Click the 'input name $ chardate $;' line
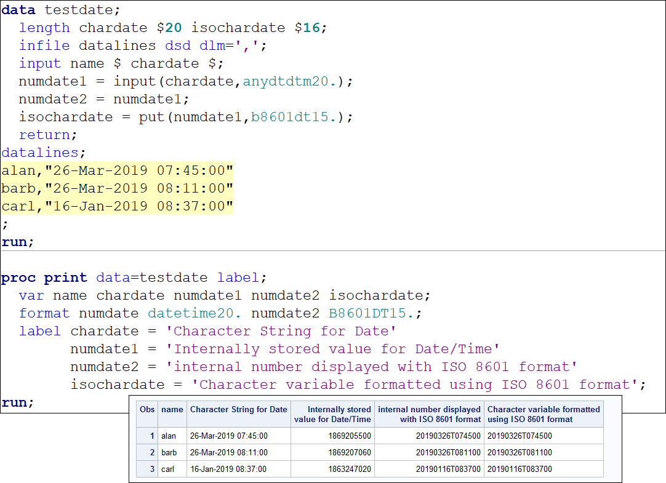This screenshot has height=483, width=666. [121, 63]
